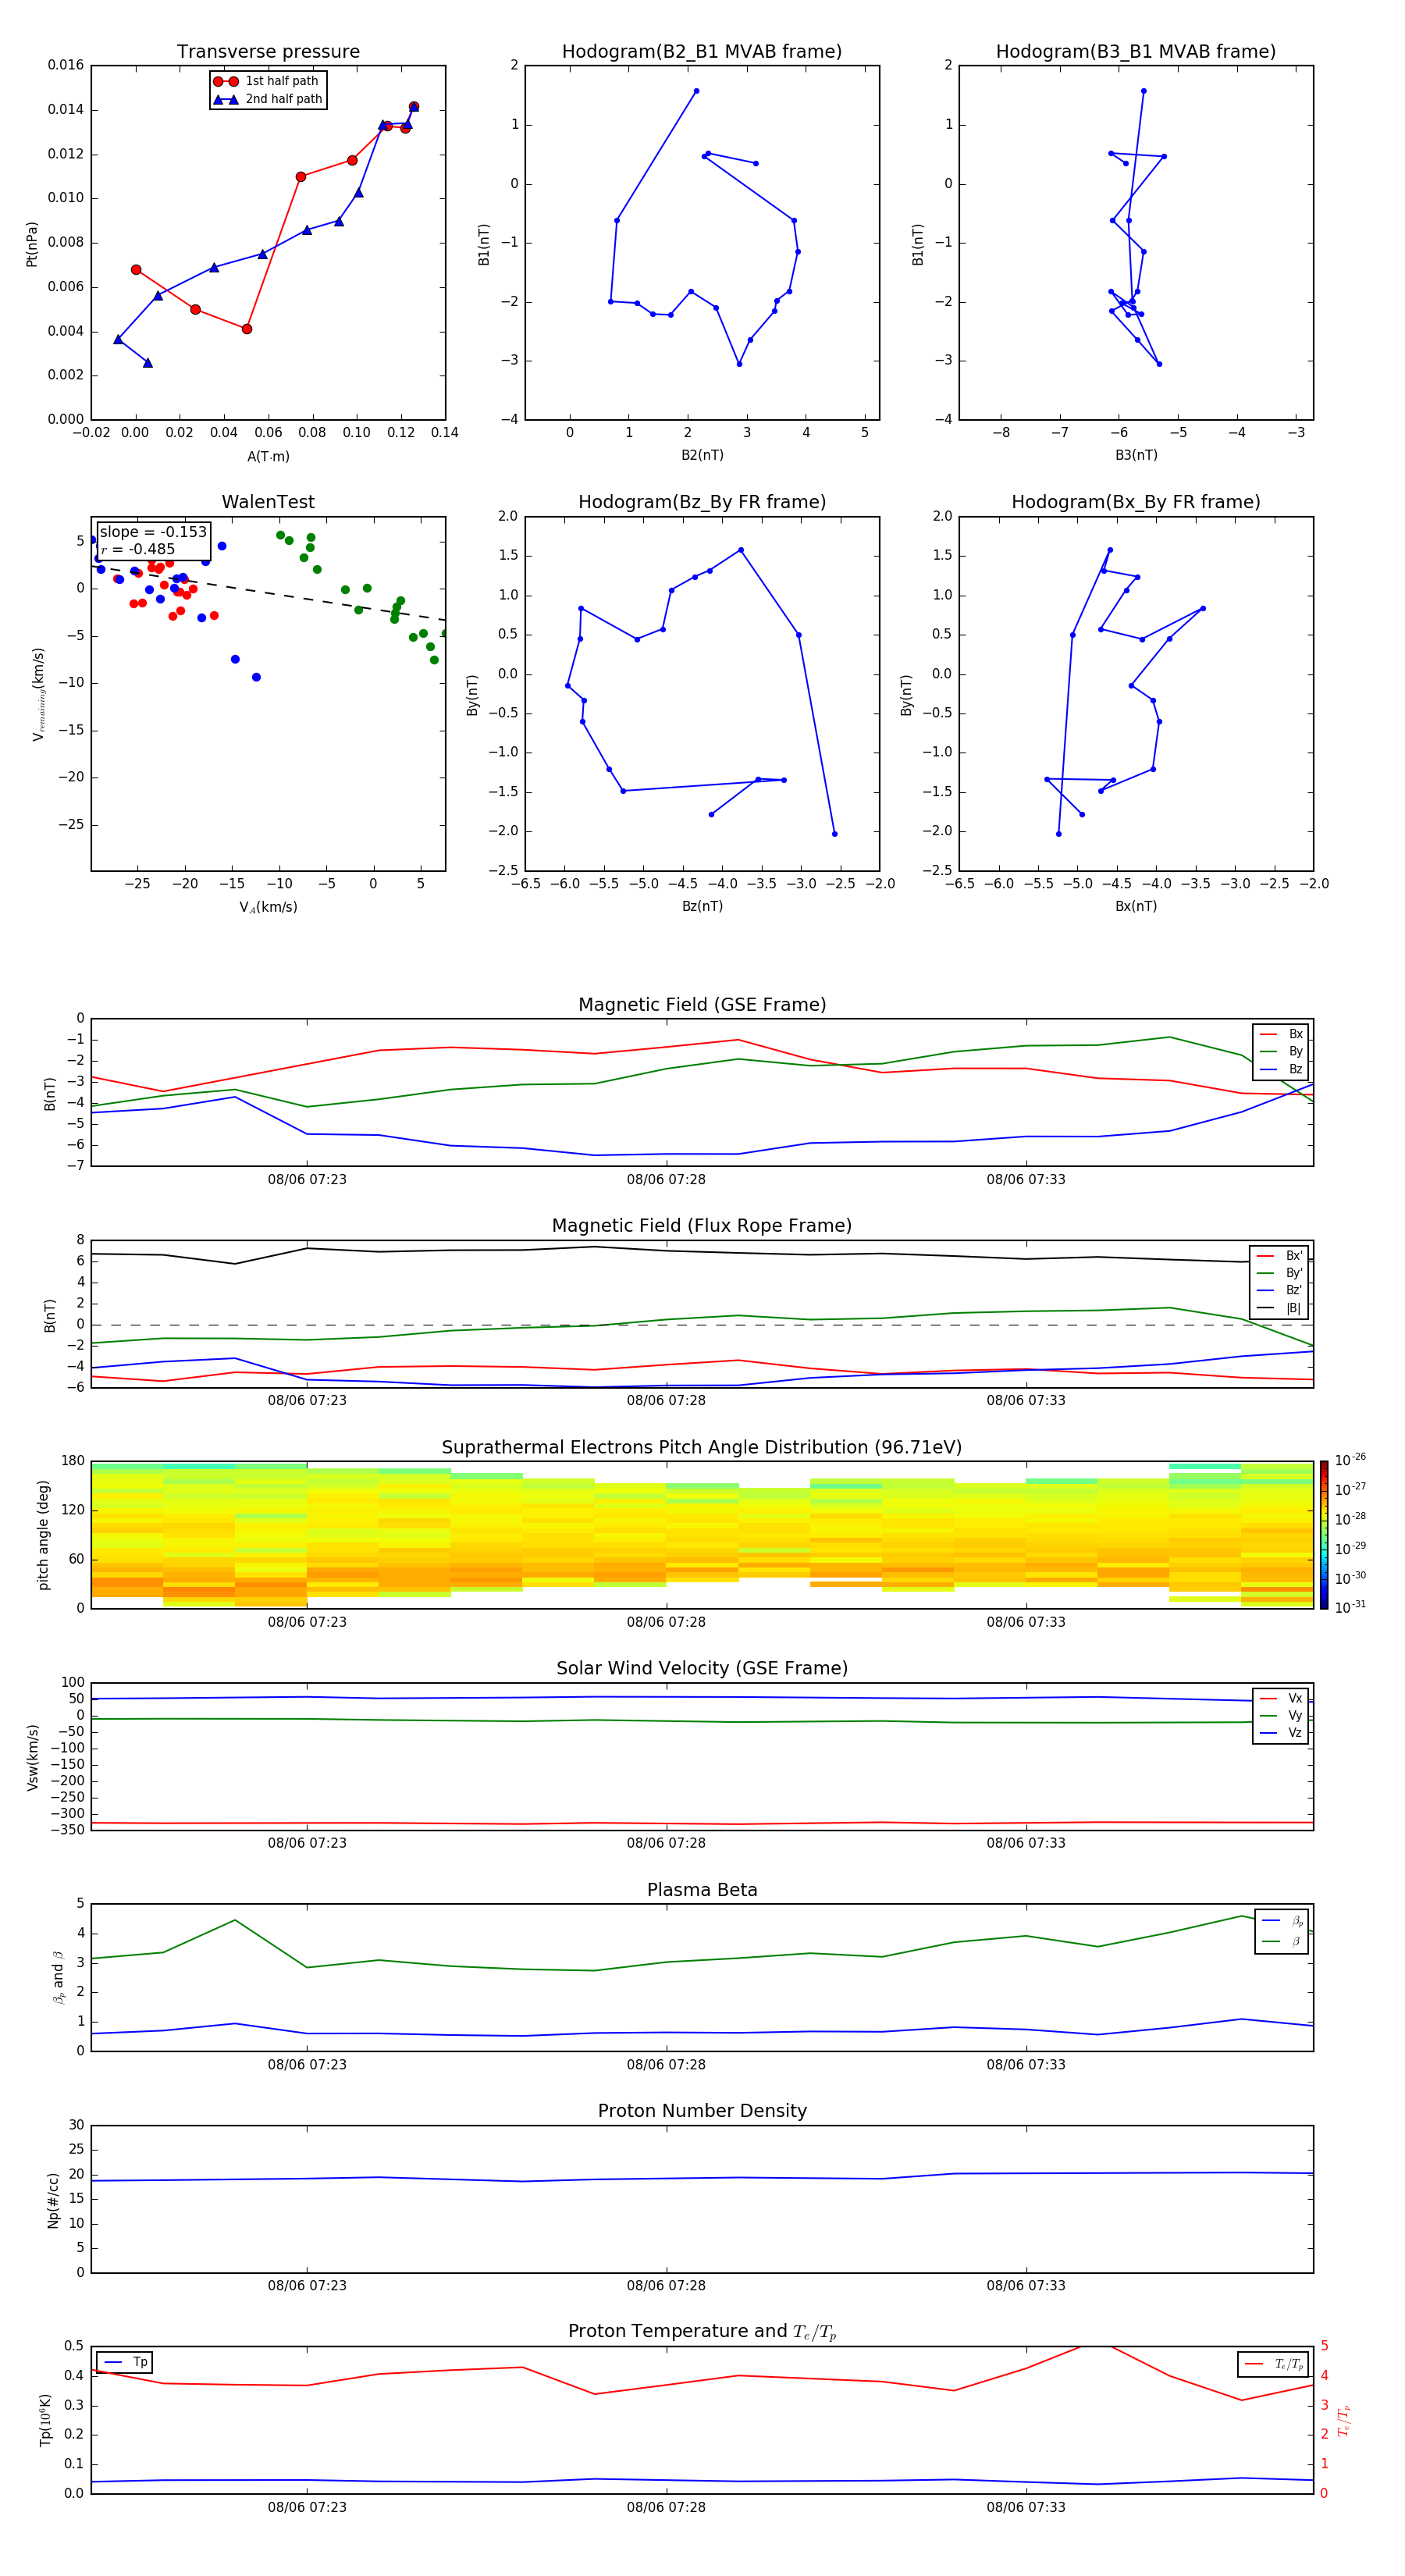Viewport: 1405px width, 2576px height.
Task: Click '08/06 07:23' tick under Plasma Beta plot
Action: [307, 2065]
